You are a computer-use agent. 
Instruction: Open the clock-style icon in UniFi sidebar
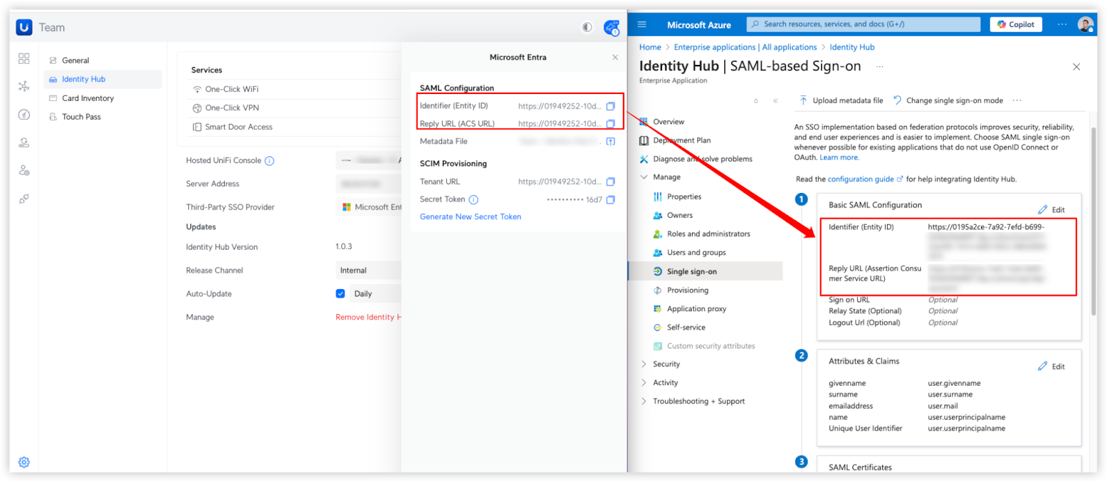click(x=24, y=115)
